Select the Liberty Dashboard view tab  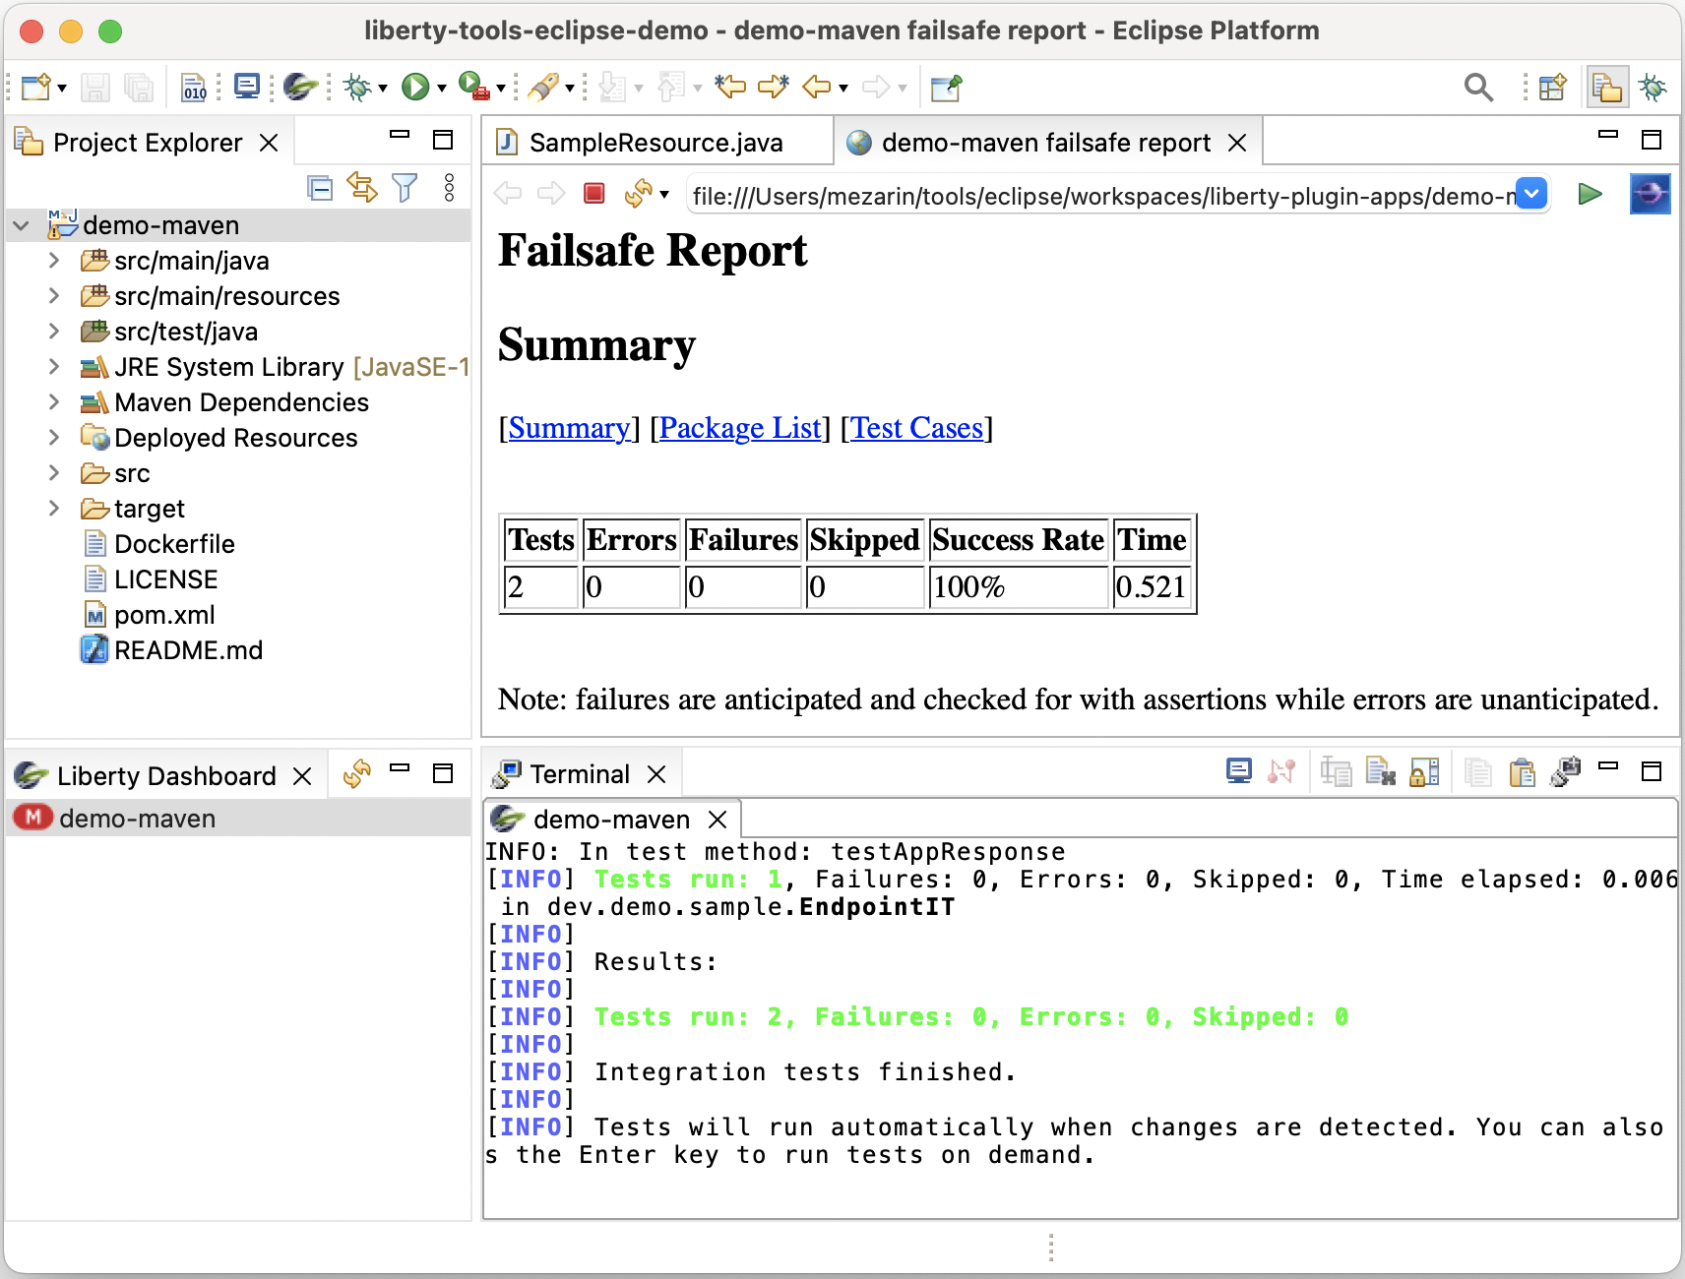(165, 775)
